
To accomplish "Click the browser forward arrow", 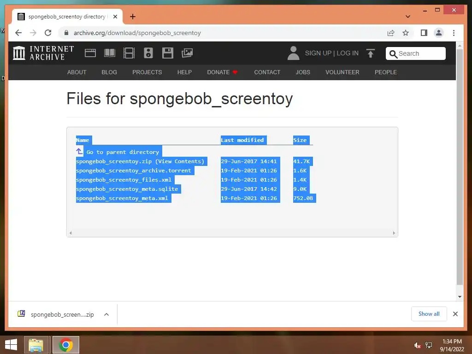I will pyautogui.click(x=33, y=33).
